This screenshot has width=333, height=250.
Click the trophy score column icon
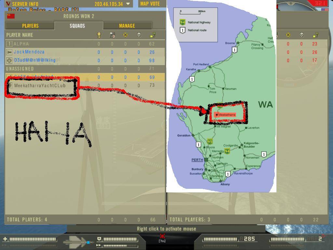point(99,35)
